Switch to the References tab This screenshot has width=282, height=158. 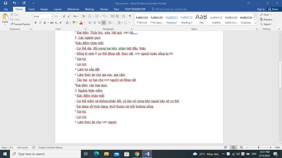coord(73,9)
